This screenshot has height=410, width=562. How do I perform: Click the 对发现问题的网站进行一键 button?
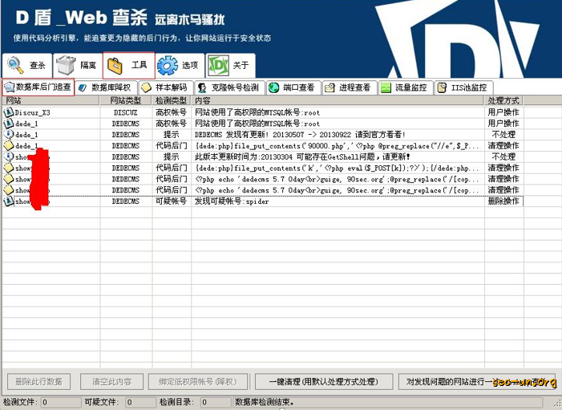(x=477, y=382)
